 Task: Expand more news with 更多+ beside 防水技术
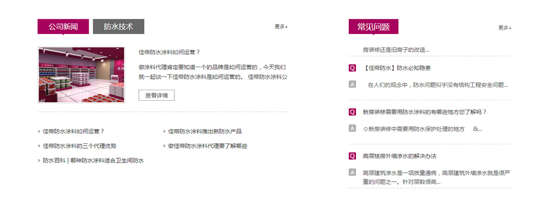point(281,27)
